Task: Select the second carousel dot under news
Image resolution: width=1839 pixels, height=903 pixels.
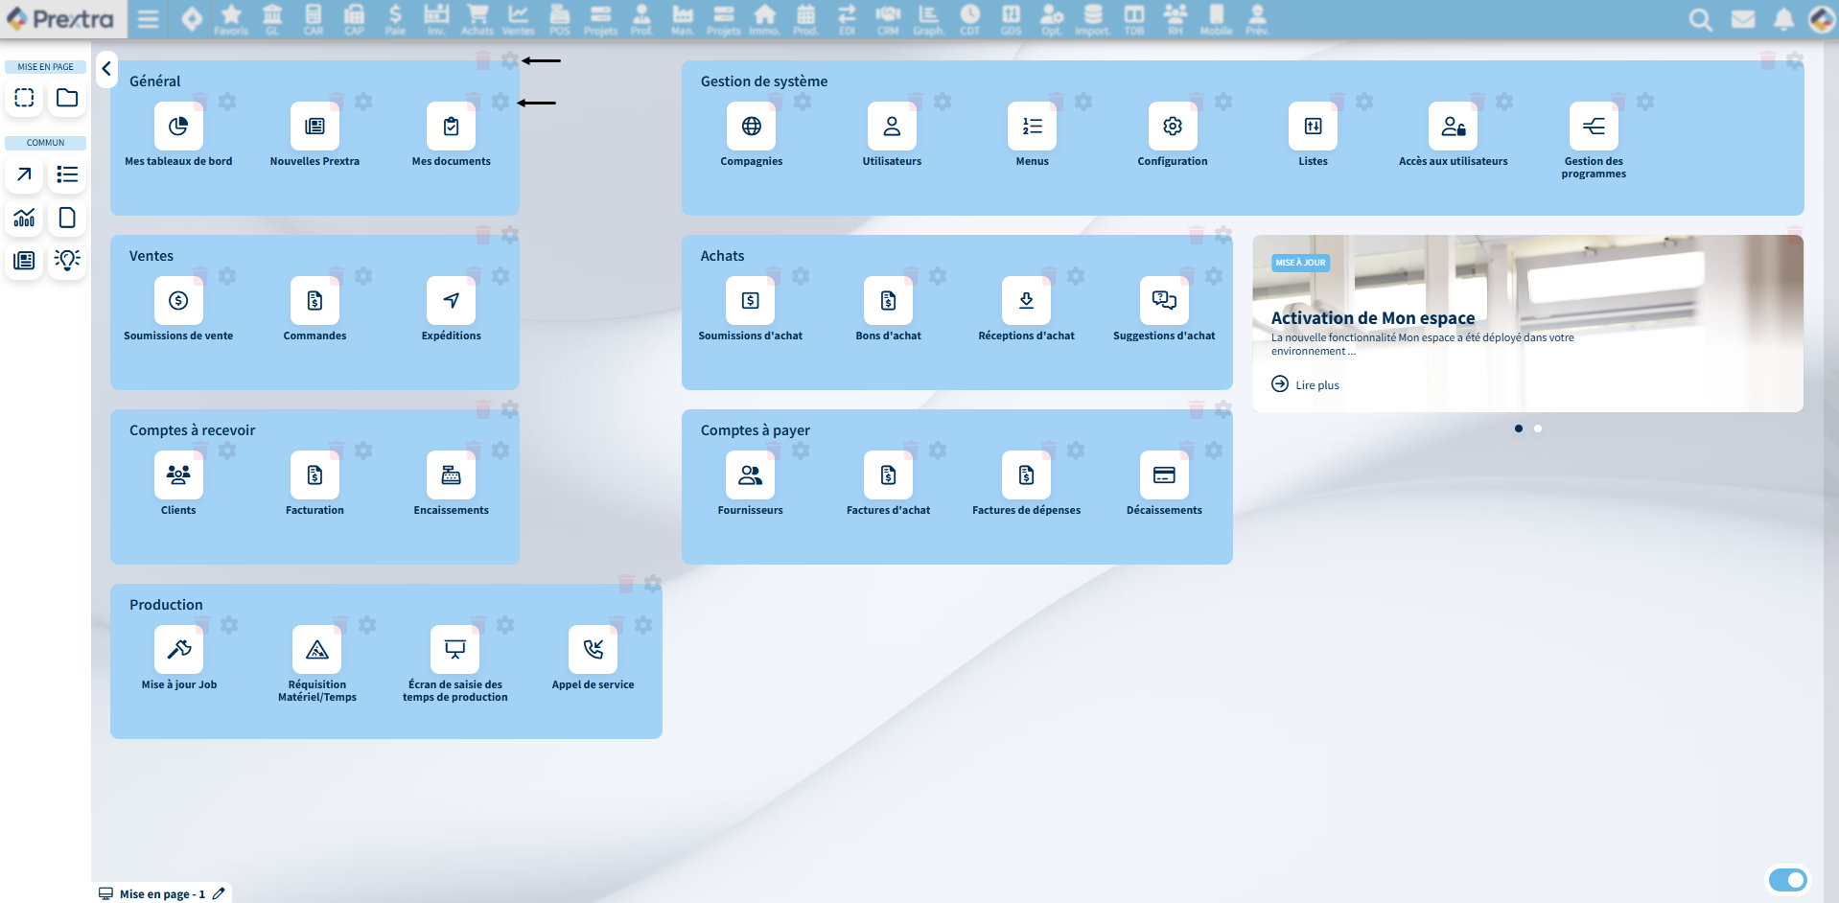Action: coord(1538,428)
